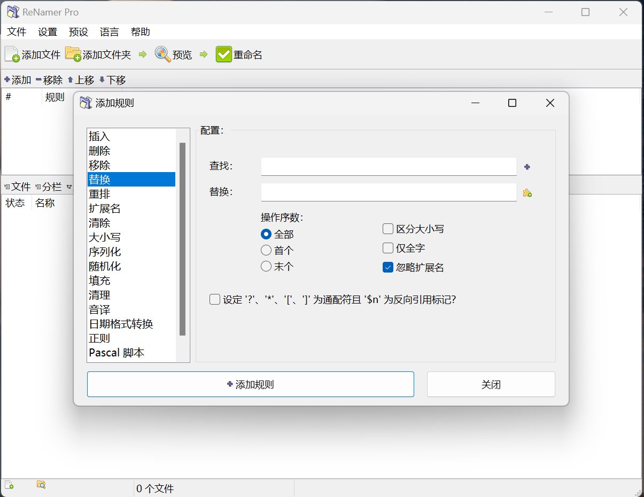Select Pascal 脚本 in the rule list
644x497 pixels.
pyautogui.click(x=131, y=353)
